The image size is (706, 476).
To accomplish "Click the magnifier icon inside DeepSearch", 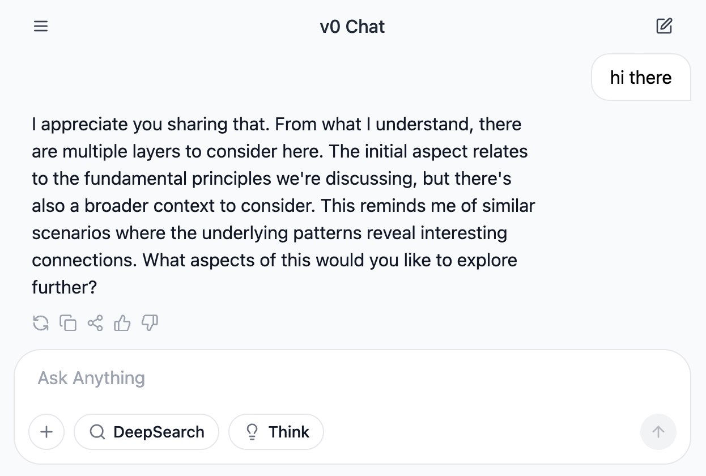I will (97, 432).
